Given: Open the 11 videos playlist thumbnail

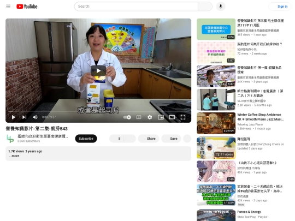Looking at the screenshot, I should 216,148.
